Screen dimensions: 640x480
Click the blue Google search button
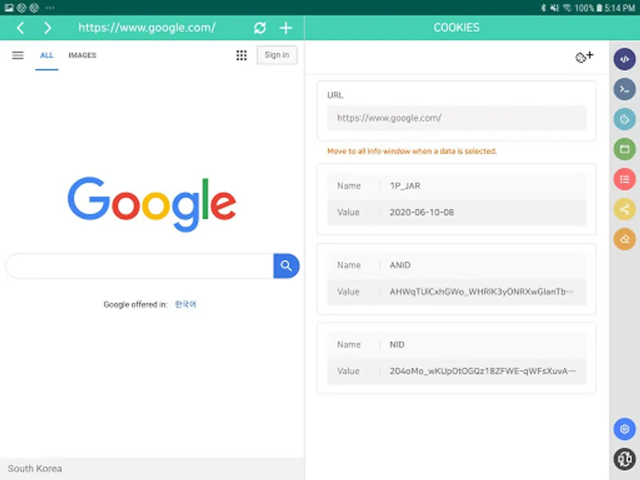(286, 266)
